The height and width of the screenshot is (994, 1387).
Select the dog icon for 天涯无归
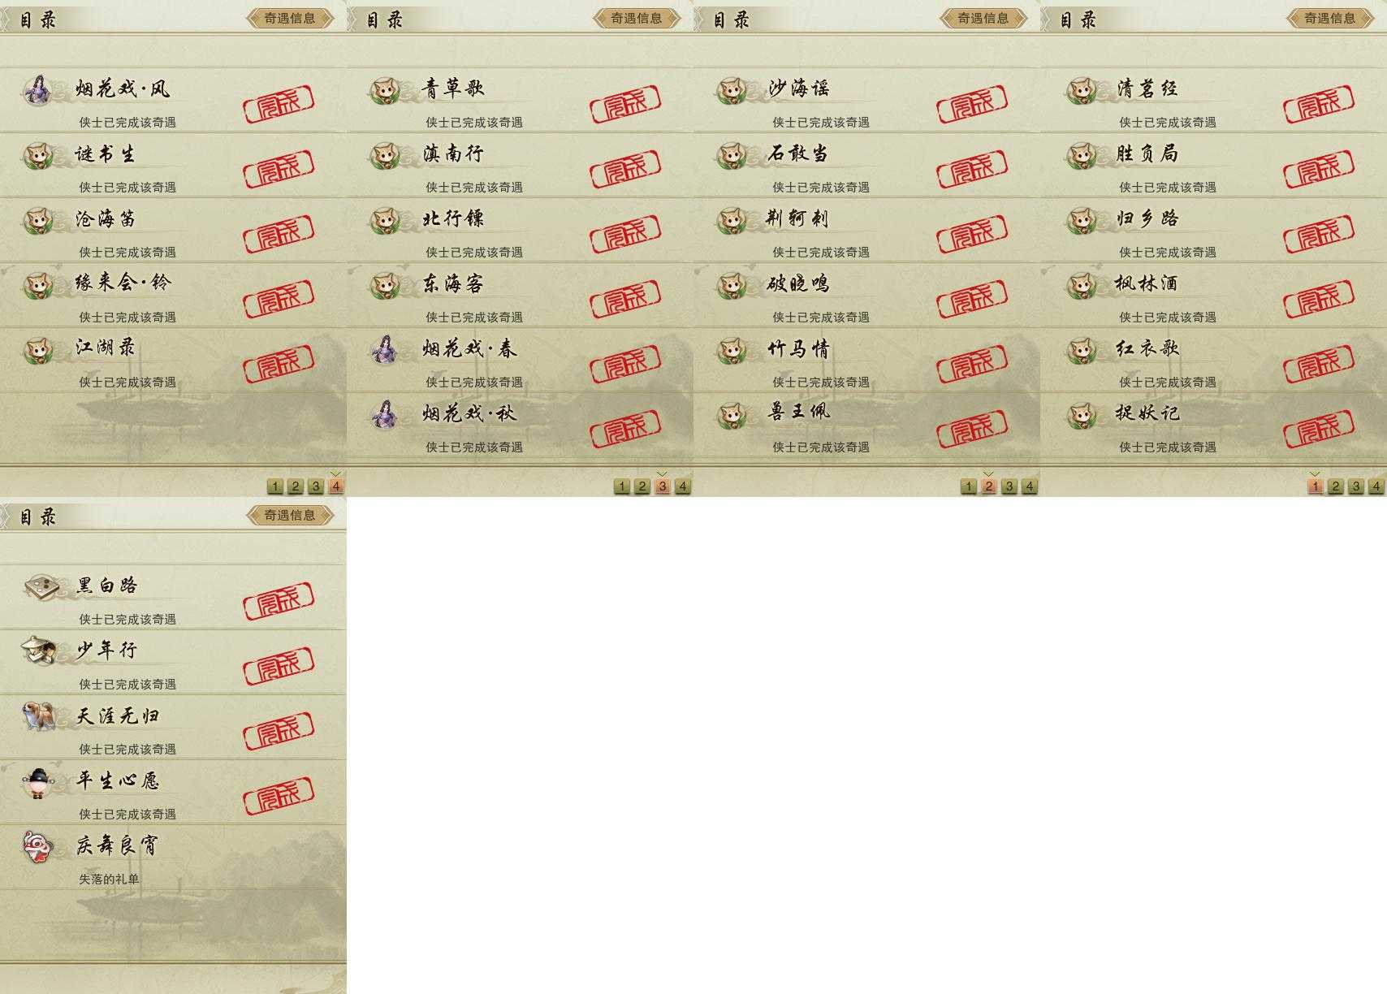(38, 716)
